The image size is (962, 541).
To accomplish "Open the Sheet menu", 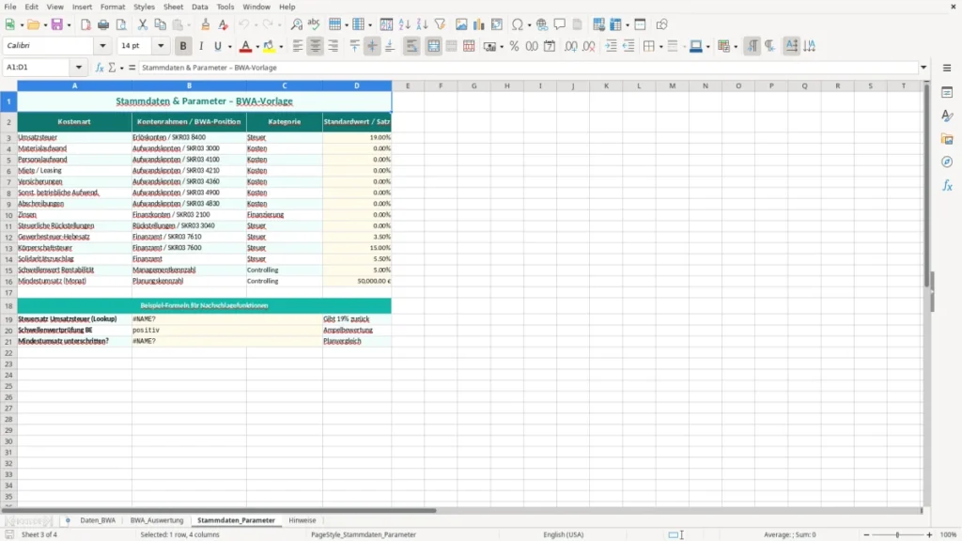I will tap(173, 7).
